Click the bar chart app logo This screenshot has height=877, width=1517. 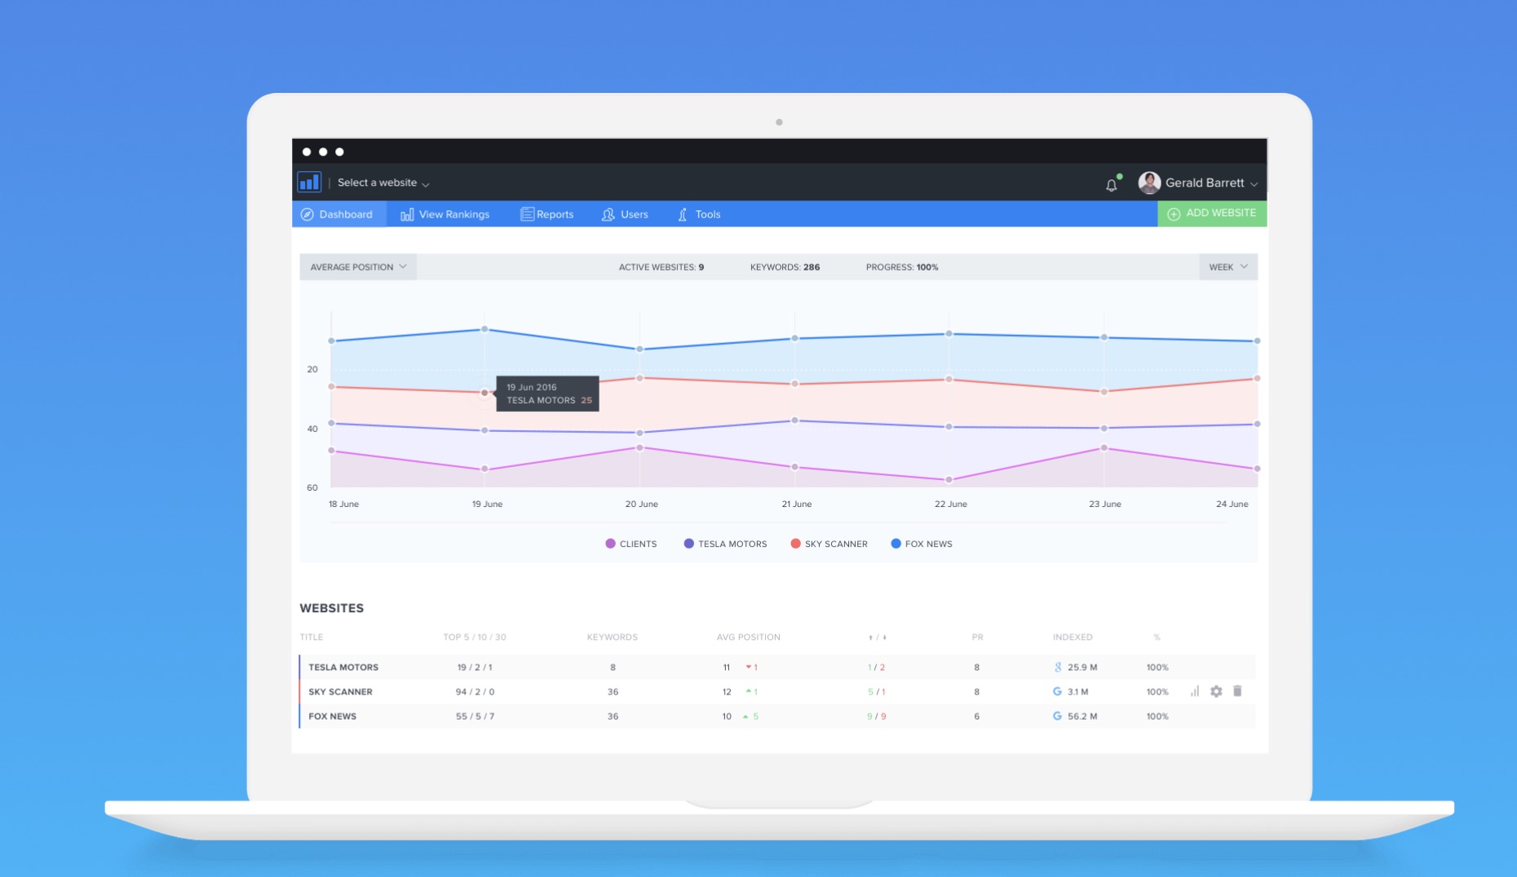(309, 183)
